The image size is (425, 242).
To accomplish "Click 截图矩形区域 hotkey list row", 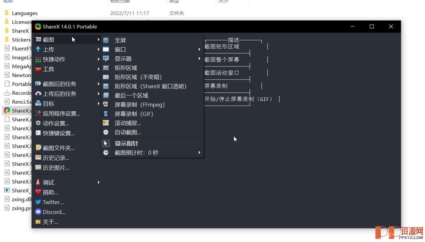I will (x=222, y=47).
